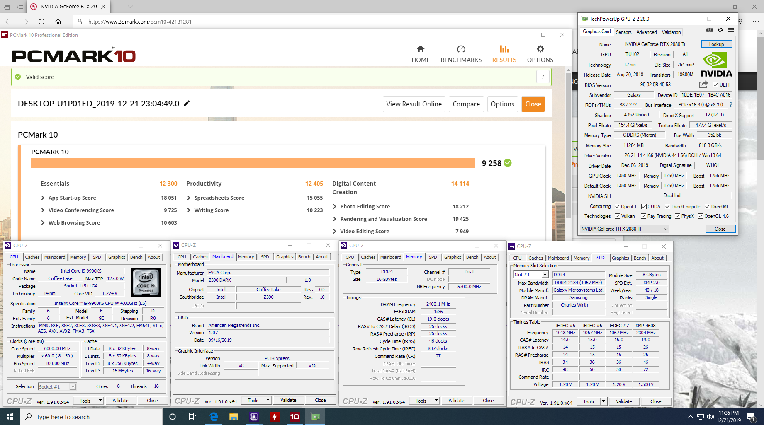The height and width of the screenshot is (425, 764).
Task: Open PCMark BENCHMARKS gauge icon
Action: coord(461,49)
